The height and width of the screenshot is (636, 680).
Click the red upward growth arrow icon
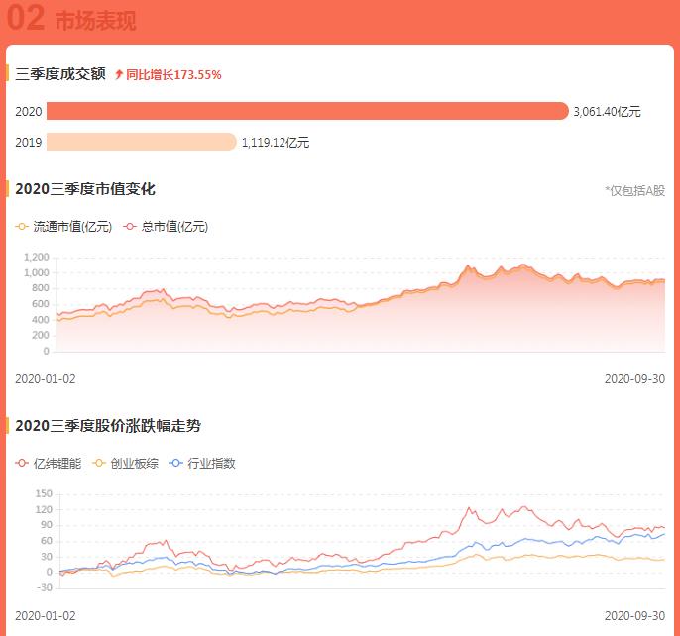[119, 74]
